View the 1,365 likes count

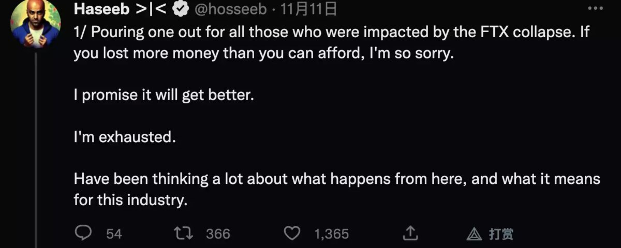point(332,234)
